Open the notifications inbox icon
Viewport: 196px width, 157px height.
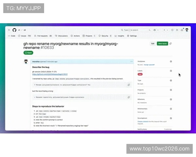pos(182,30)
